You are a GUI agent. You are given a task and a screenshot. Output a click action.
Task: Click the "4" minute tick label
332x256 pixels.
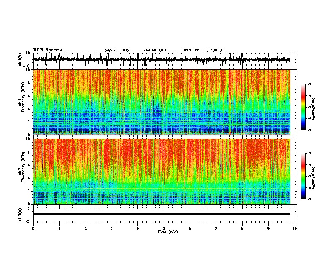click(x=138, y=228)
